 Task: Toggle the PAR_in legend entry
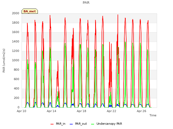[x=58, y=124]
